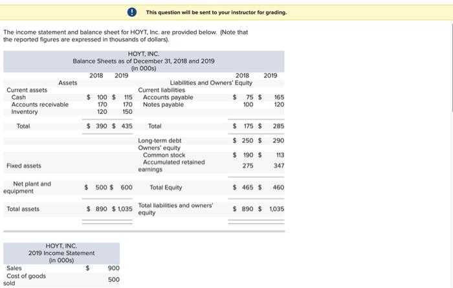
Task: Click the blue exclamation alert icon
Action: coord(132,12)
